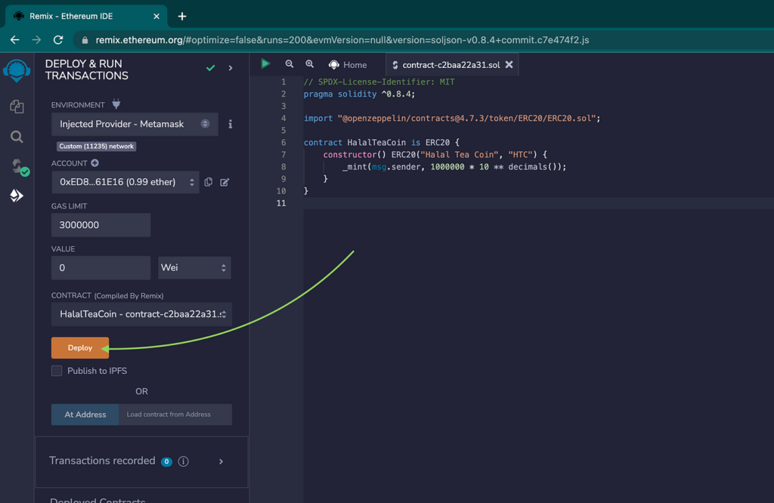
Task: Expand the Transactions recorded section
Action: tap(221, 461)
